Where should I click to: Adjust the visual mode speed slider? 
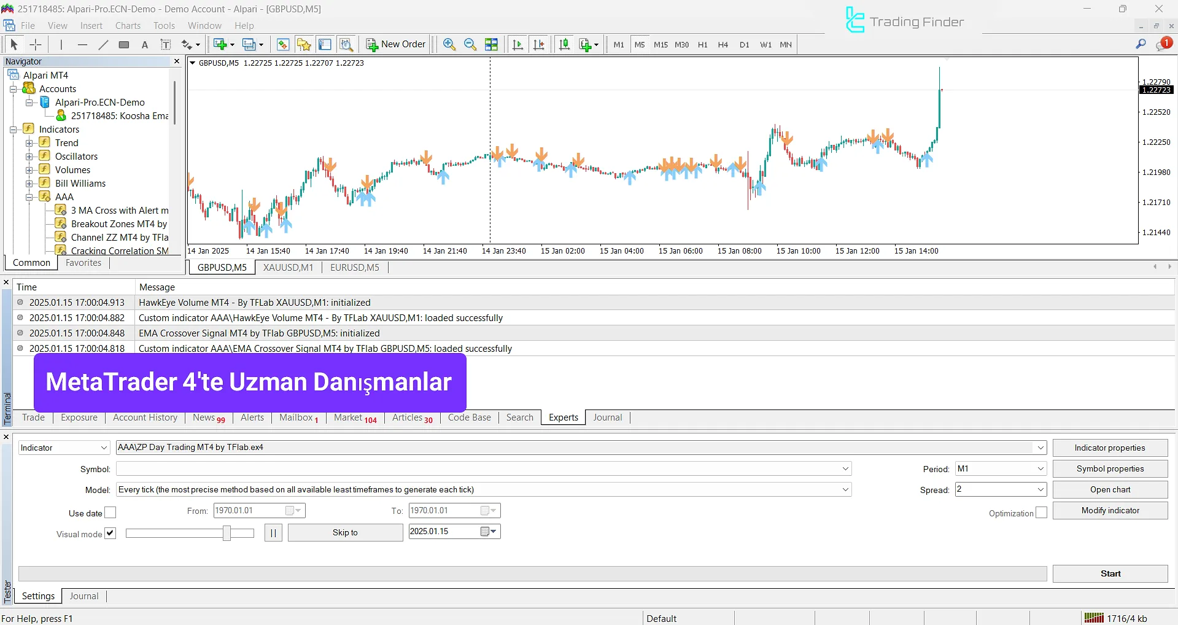227,533
